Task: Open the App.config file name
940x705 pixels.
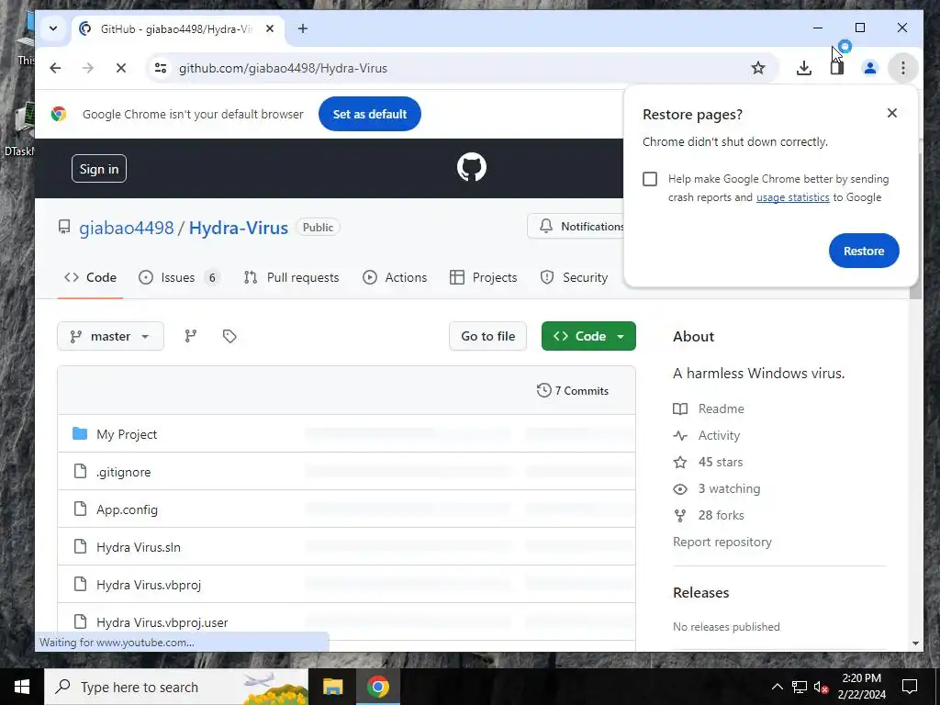Action: tap(127, 509)
